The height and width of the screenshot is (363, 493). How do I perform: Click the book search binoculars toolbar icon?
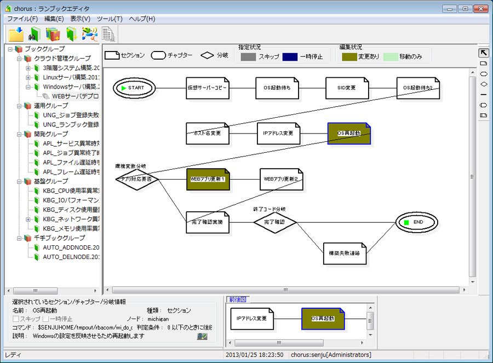35,34
